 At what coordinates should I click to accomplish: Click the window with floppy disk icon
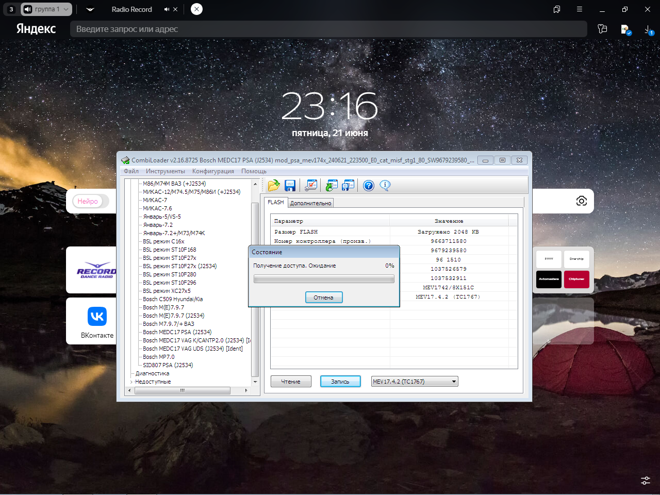pyautogui.click(x=349, y=186)
